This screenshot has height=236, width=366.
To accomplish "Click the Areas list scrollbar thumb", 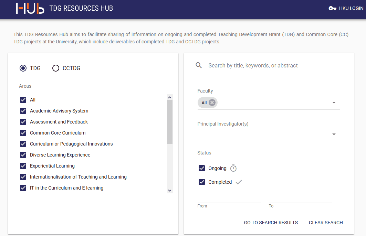I will click(x=170, y=122).
